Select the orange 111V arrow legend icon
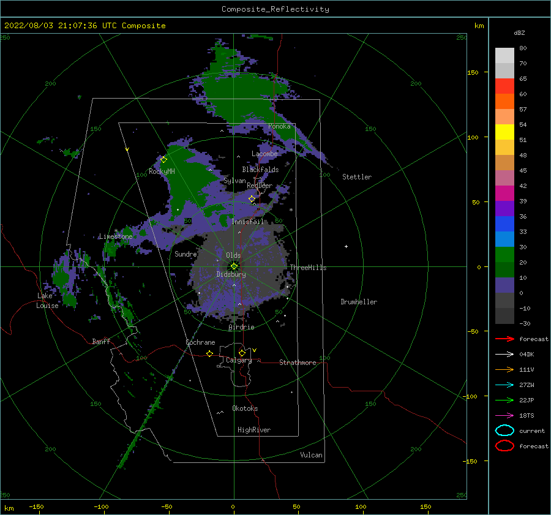 tap(504, 369)
